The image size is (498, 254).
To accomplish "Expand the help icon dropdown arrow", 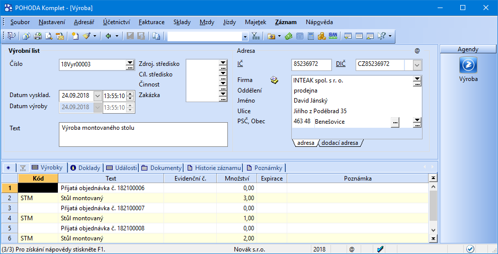I will [390, 36].
